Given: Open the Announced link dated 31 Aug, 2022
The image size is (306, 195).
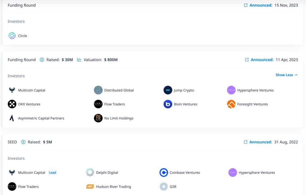Looking at the screenshot, I should (261, 142).
